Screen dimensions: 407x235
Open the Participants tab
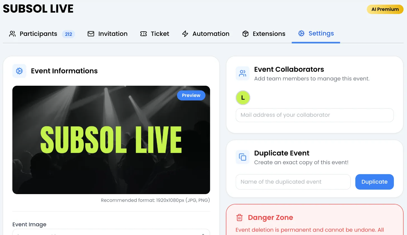click(42, 34)
